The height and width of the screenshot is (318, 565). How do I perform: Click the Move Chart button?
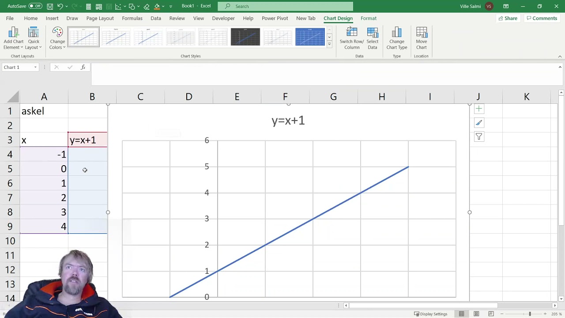(x=422, y=38)
